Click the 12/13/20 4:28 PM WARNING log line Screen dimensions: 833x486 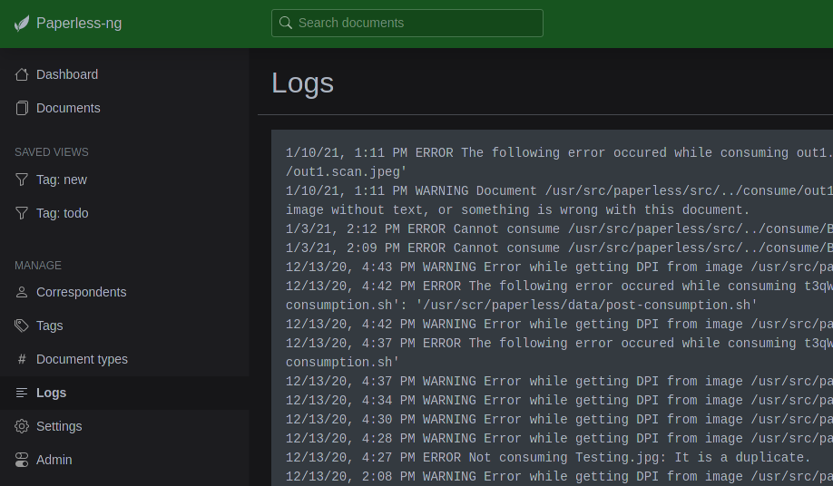pos(559,440)
